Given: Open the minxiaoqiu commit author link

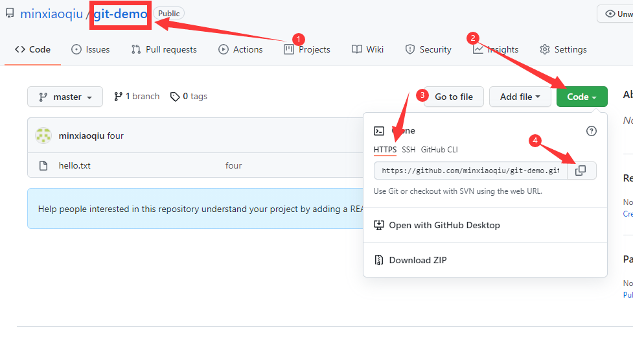Looking at the screenshot, I should [x=82, y=136].
